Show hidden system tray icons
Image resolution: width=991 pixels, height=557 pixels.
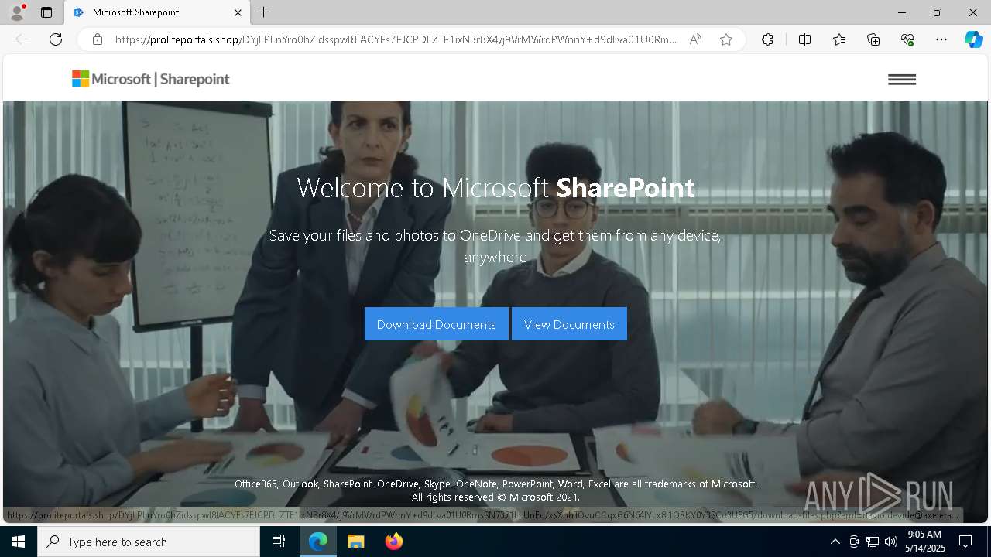[835, 542]
